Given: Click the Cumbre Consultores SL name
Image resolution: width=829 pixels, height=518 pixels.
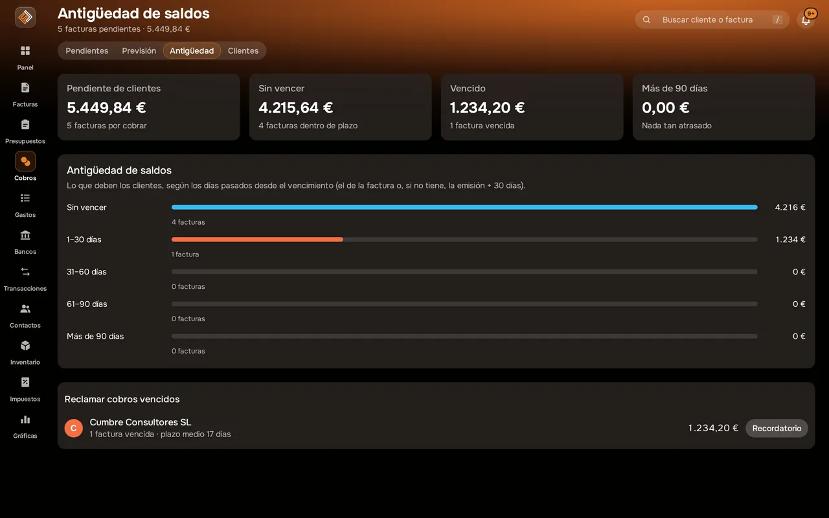Looking at the screenshot, I should (x=141, y=422).
